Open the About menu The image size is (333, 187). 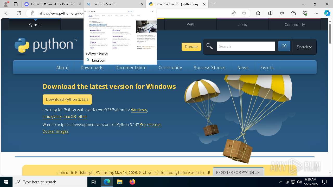point(62,68)
